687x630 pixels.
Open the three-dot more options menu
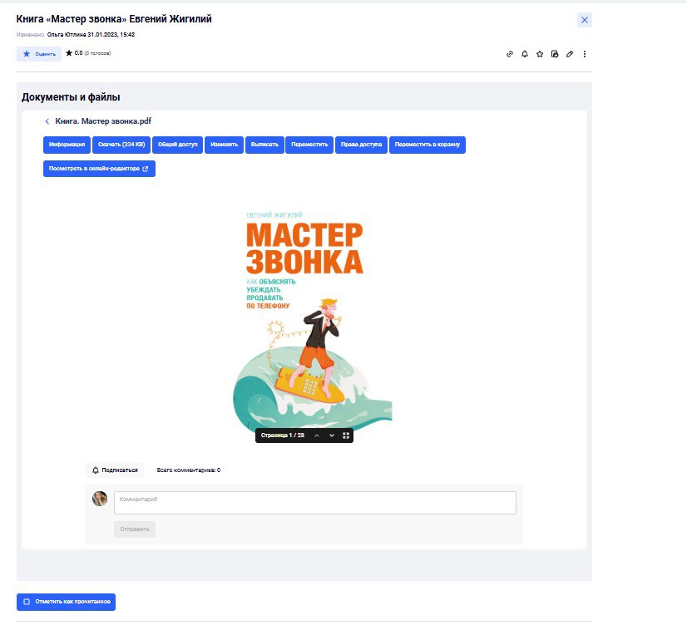[x=585, y=54]
